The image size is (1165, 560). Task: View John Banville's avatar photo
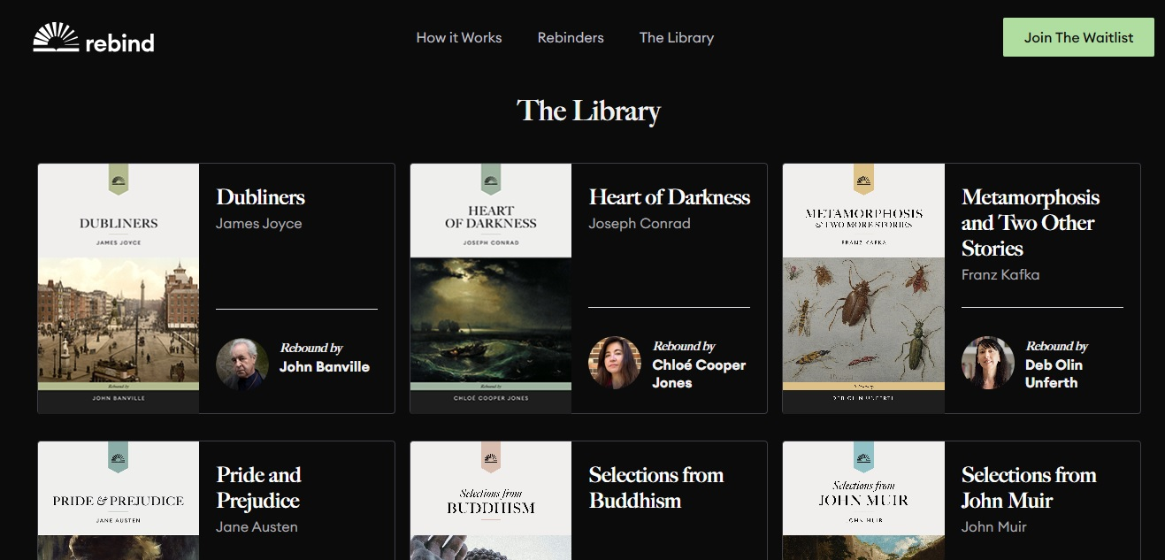click(242, 364)
